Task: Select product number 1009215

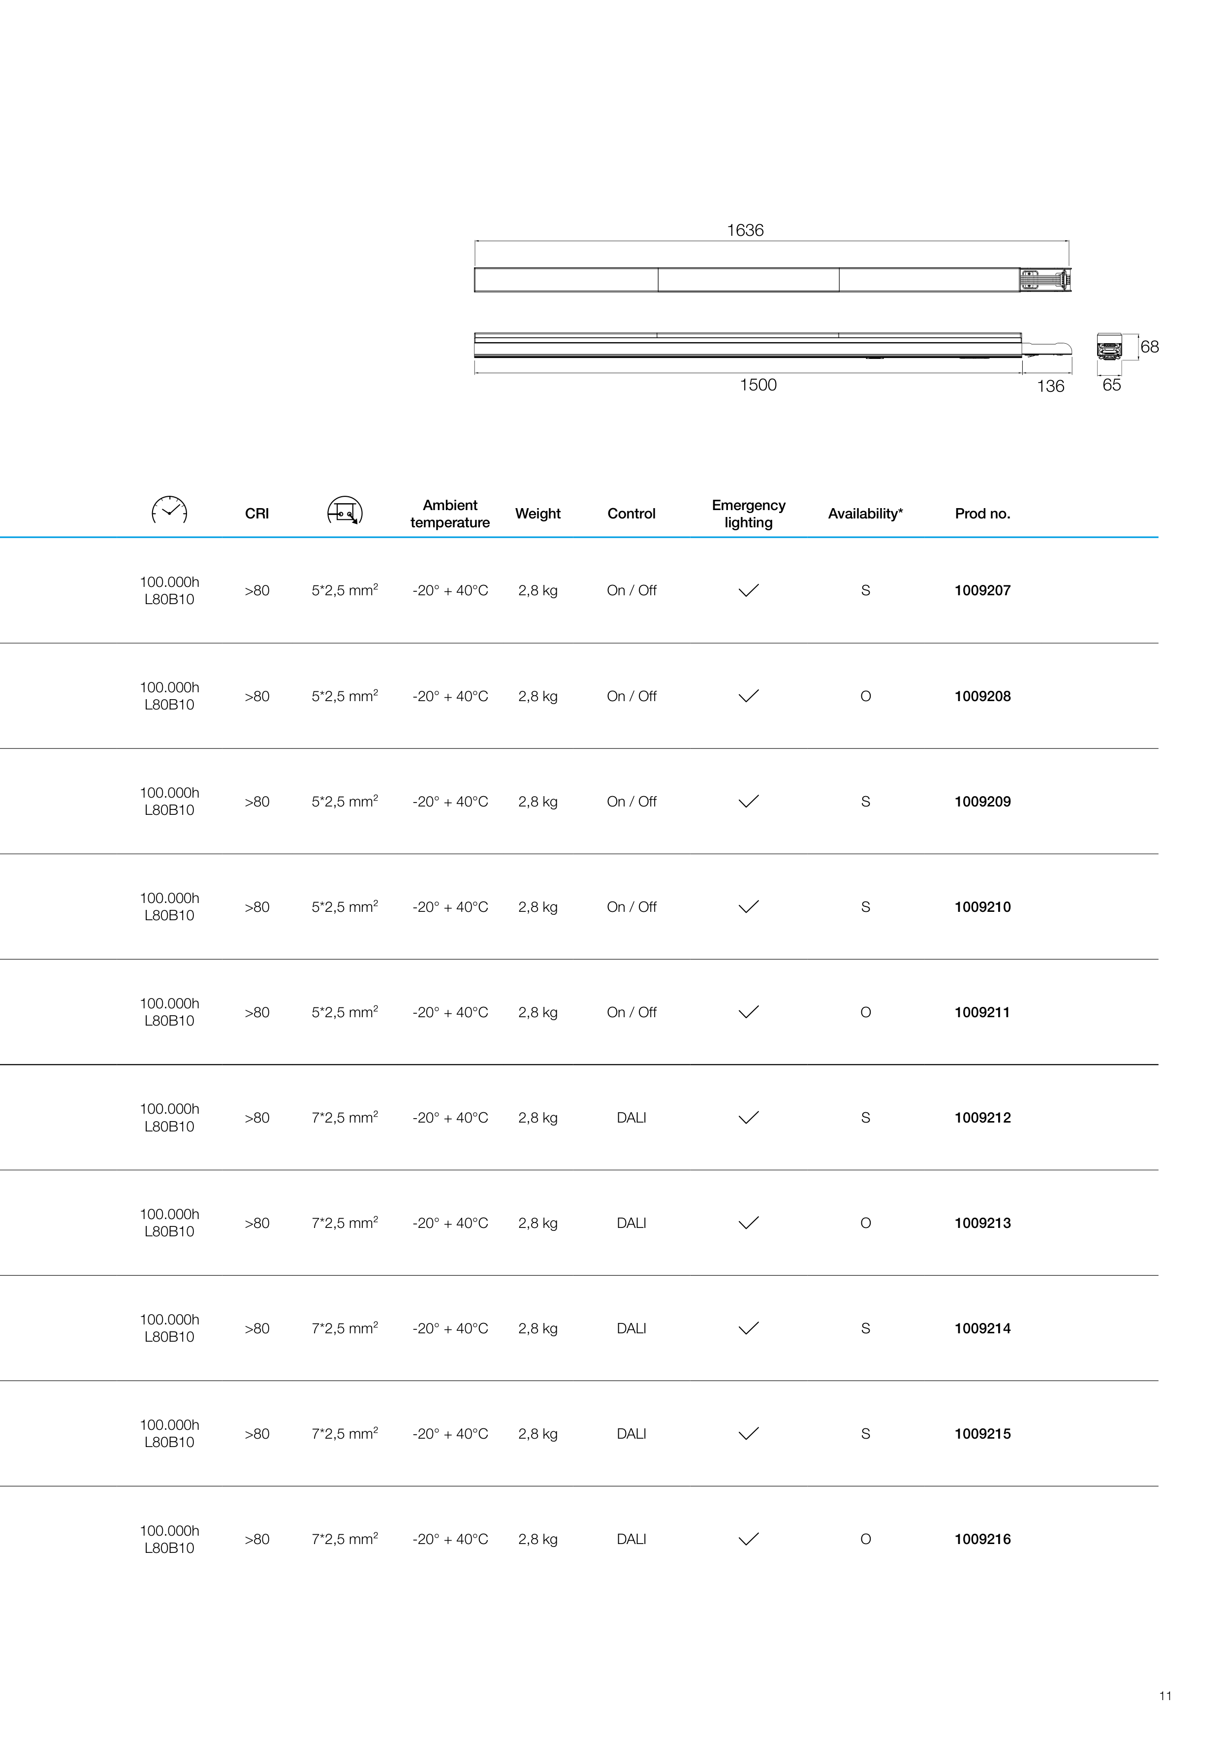Action: pyautogui.click(x=982, y=1434)
